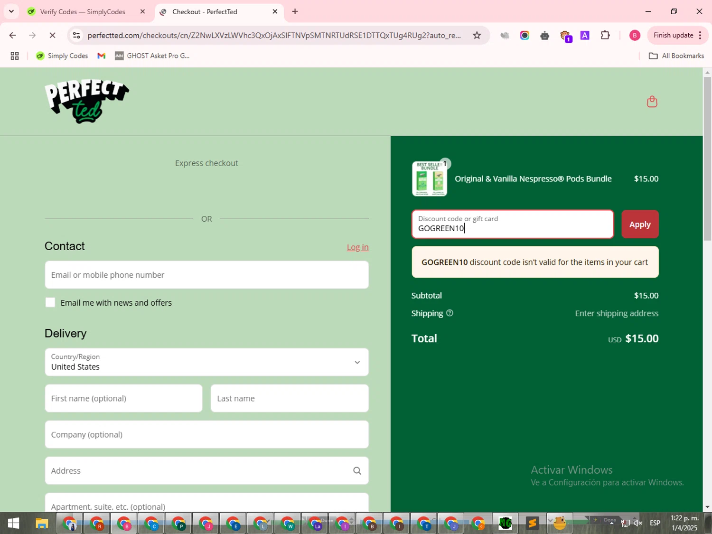Open the monkey extension with badge 1
The image size is (712, 534).
point(565,36)
